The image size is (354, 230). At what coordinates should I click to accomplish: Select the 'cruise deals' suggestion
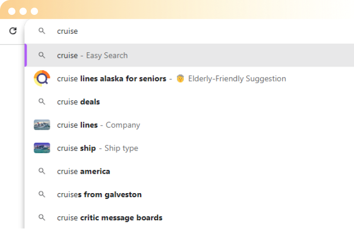[x=189, y=102]
